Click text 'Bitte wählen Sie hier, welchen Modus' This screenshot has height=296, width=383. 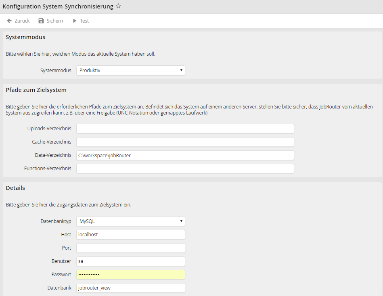point(46,54)
